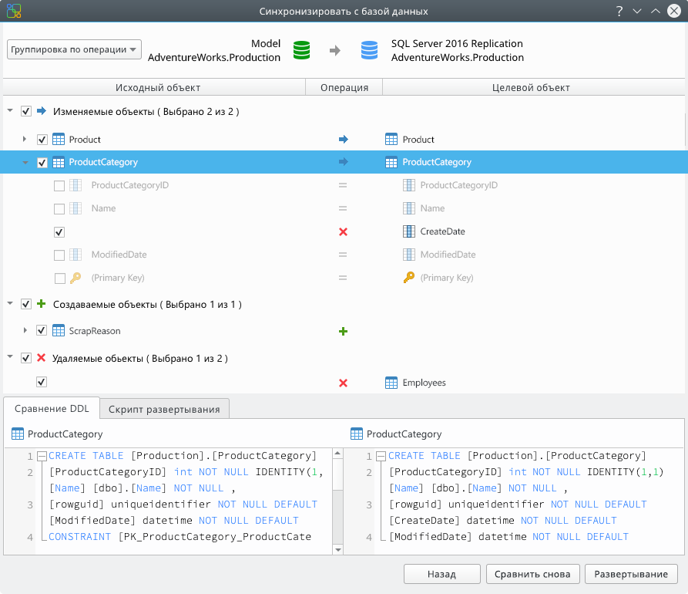Click table icon in left DDL header
This screenshot has width=688, height=594.
[18, 434]
